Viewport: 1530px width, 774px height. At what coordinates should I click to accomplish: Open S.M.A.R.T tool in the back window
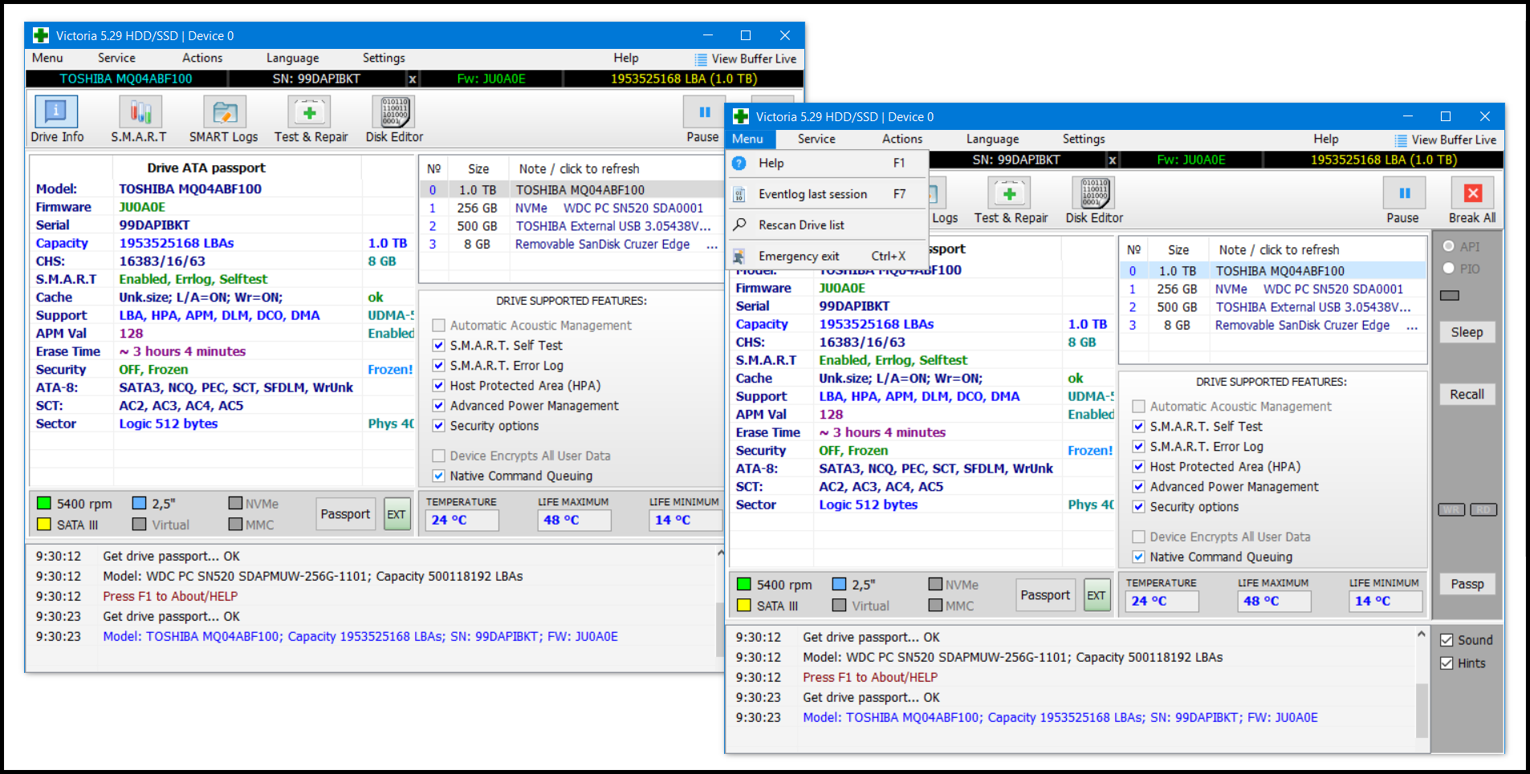pyautogui.click(x=140, y=119)
